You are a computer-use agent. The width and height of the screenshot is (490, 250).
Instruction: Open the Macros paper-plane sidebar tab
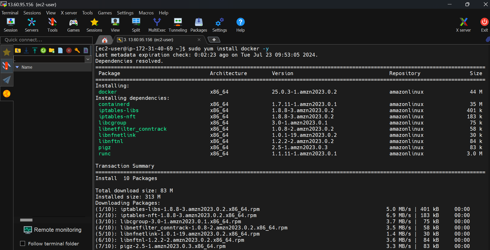click(x=7, y=80)
